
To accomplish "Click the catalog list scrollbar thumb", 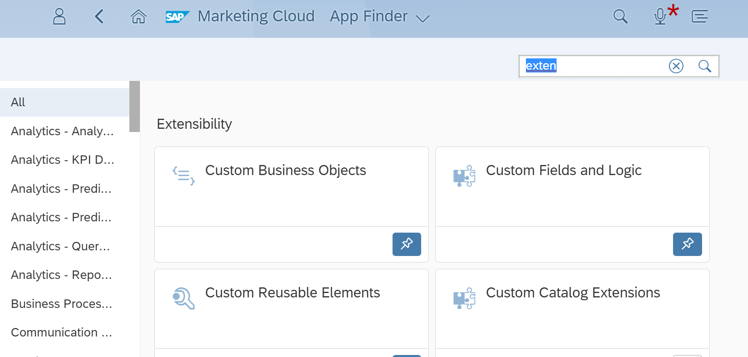I will pyautogui.click(x=135, y=106).
